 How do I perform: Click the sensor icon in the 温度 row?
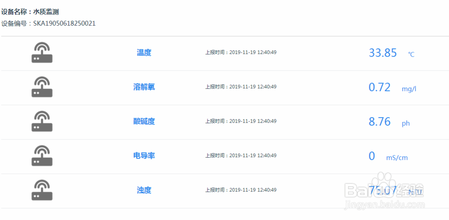(x=42, y=53)
